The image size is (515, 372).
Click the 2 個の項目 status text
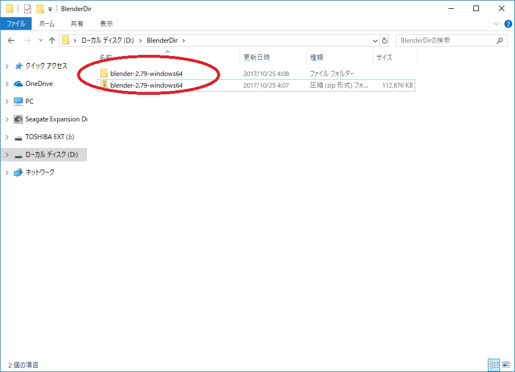(x=23, y=365)
